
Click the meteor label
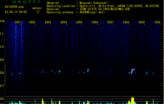pyautogui.click(x=37, y=8)
